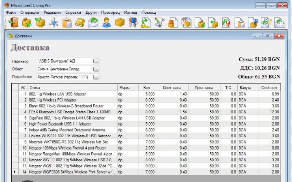Click the Стойност column header

tap(269, 87)
